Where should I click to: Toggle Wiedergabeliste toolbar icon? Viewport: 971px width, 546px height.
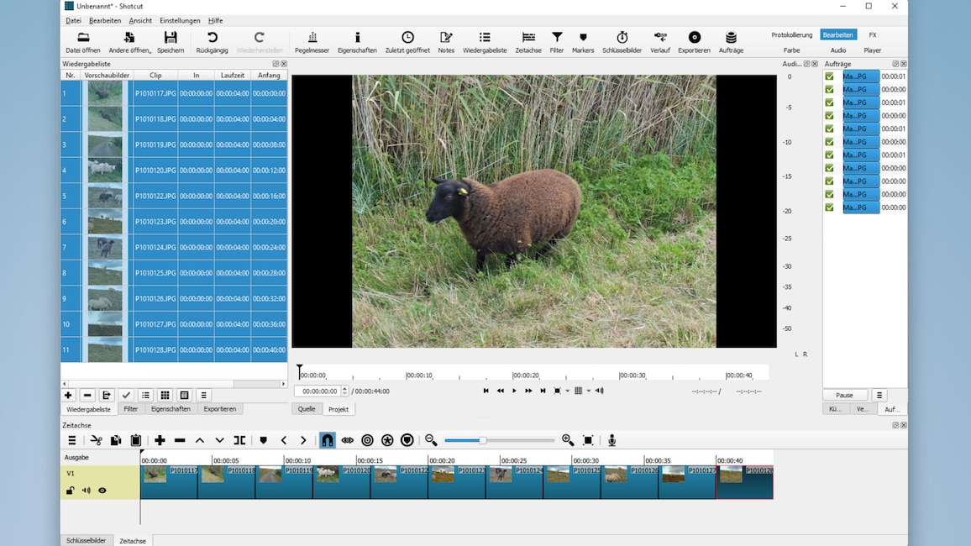click(x=485, y=42)
